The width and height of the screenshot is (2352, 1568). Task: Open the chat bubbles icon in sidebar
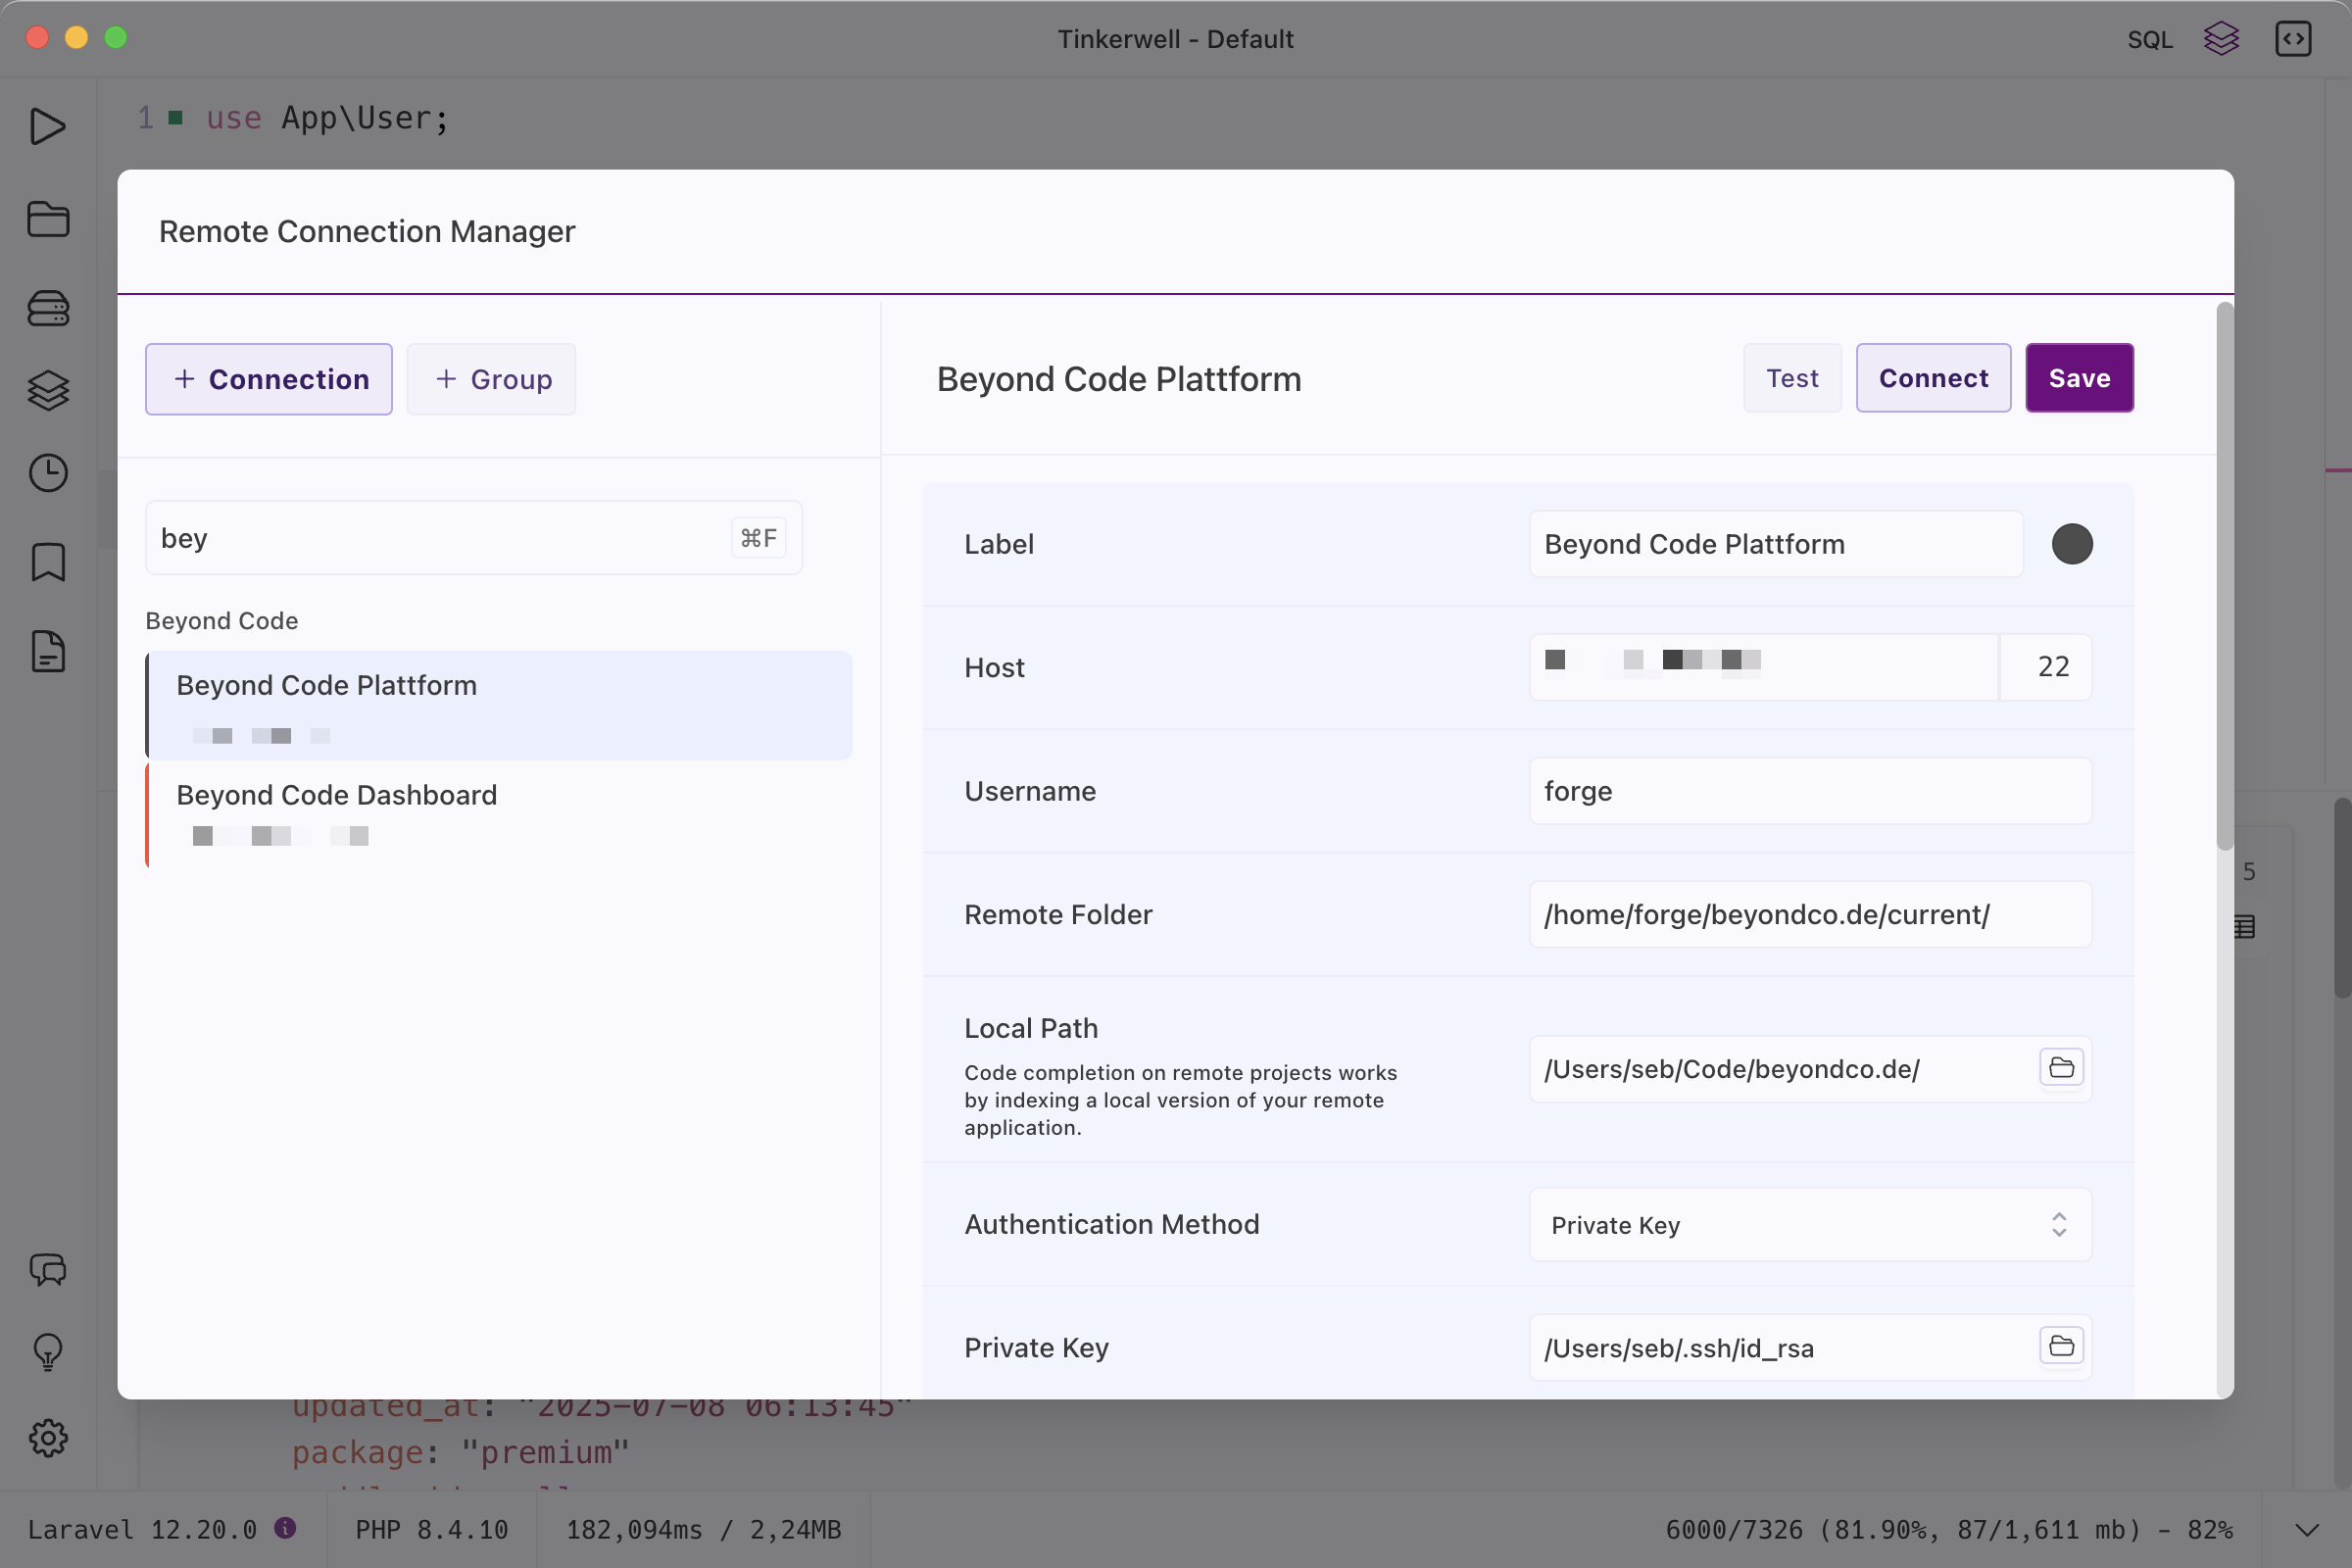[x=47, y=1270]
